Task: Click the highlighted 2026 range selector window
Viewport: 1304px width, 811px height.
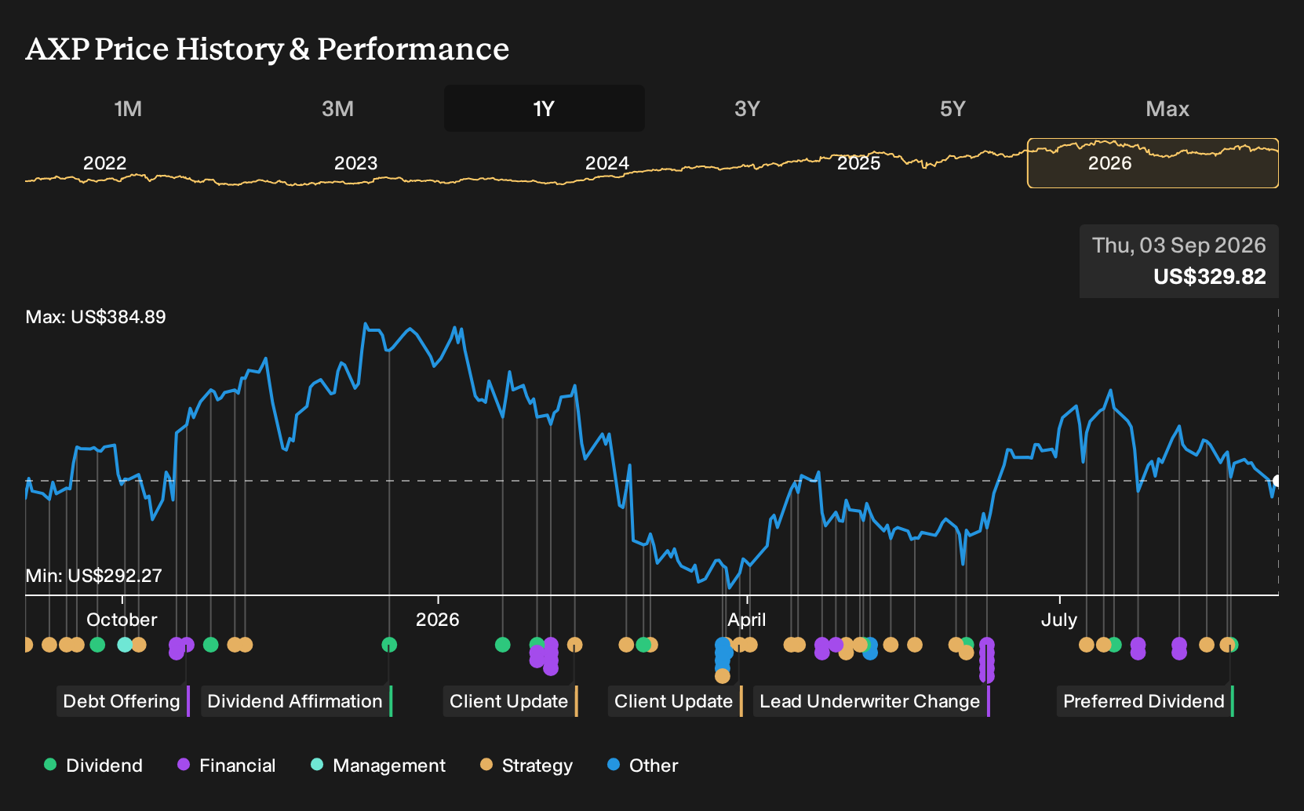Action: 1153,163
